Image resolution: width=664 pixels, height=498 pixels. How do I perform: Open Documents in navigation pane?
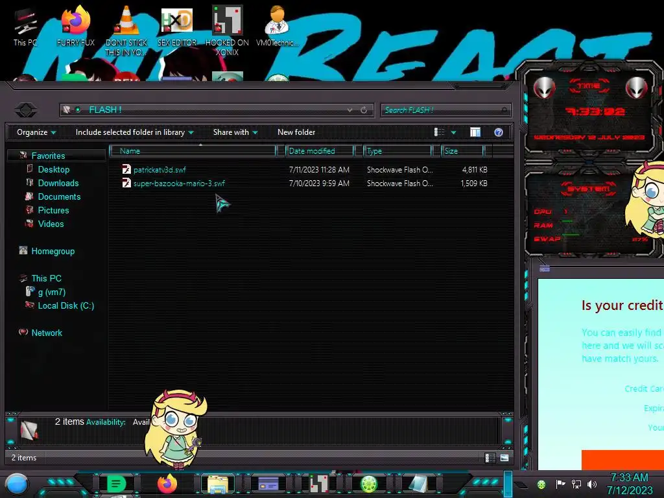click(59, 196)
